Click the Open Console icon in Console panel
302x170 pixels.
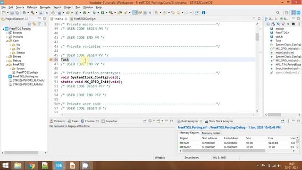tap(159, 121)
